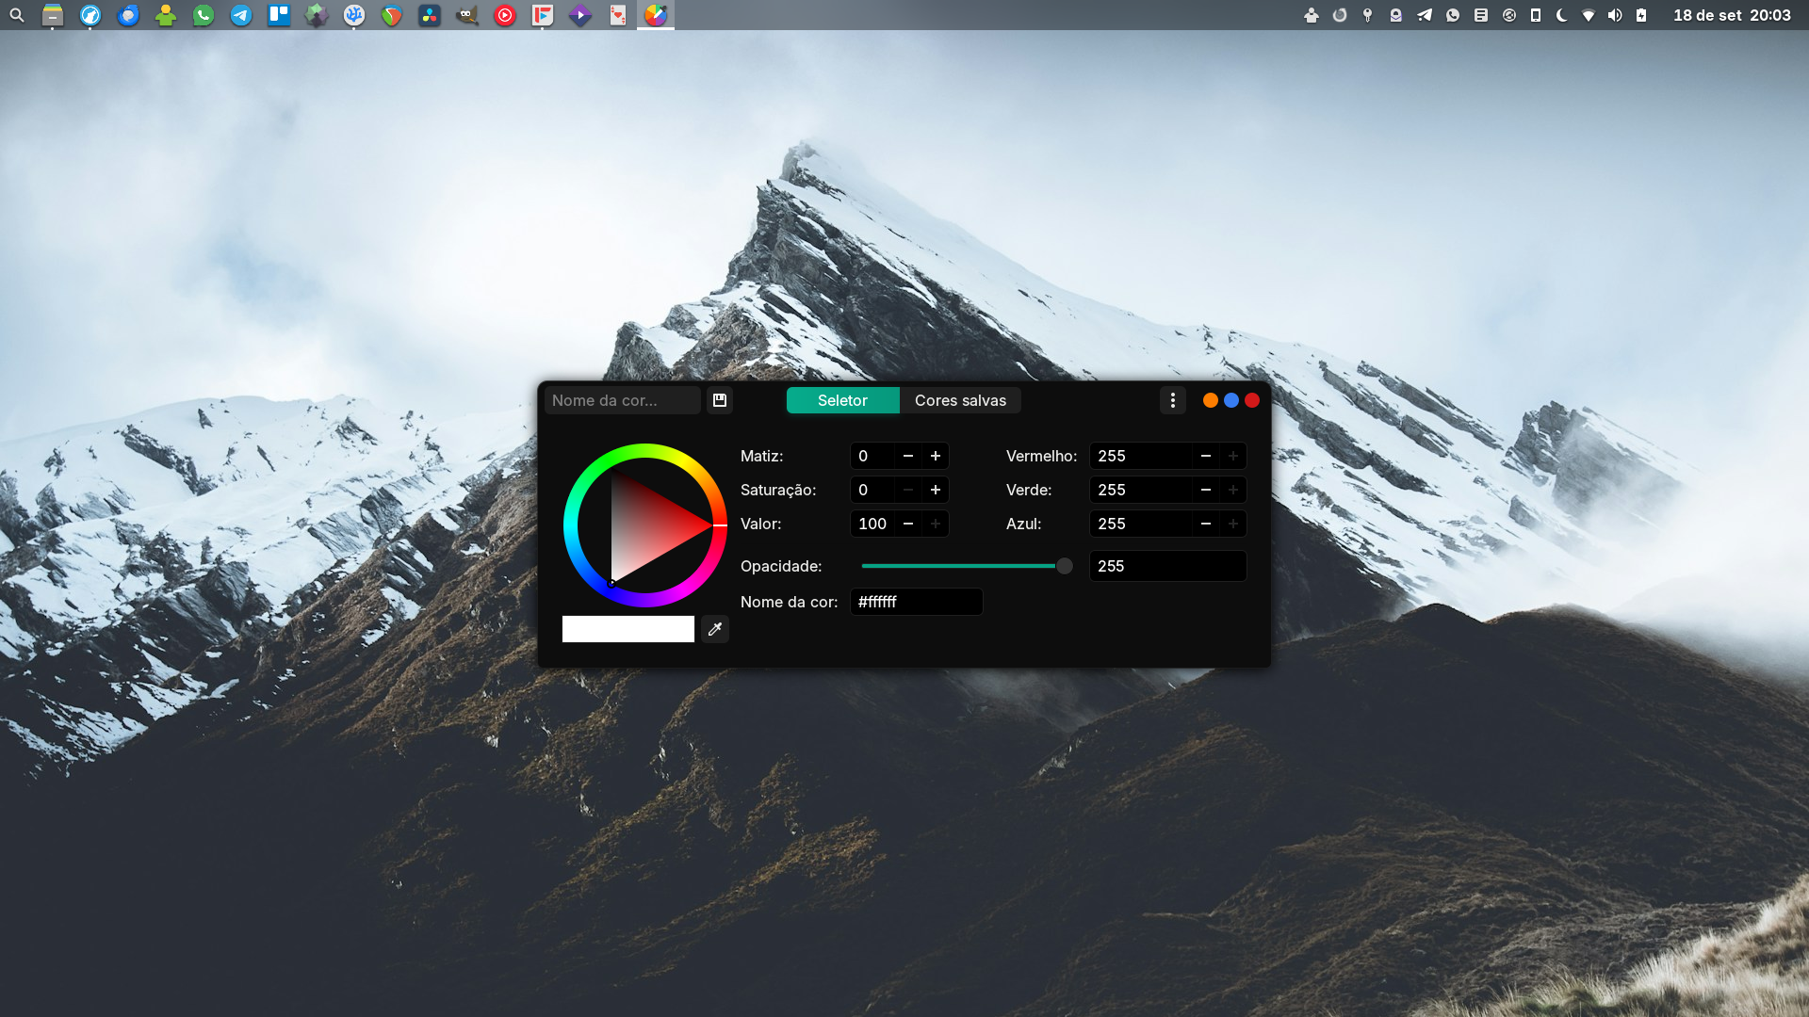Open the GIMP launcher icon

pyautogui.click(x=467, y=15)
